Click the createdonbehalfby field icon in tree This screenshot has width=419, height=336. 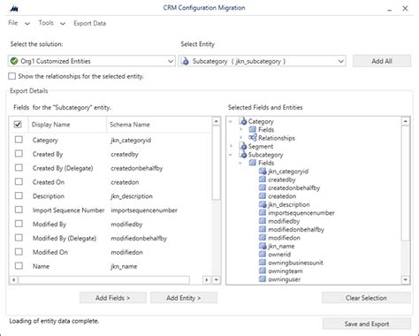(x=263, y=187)
